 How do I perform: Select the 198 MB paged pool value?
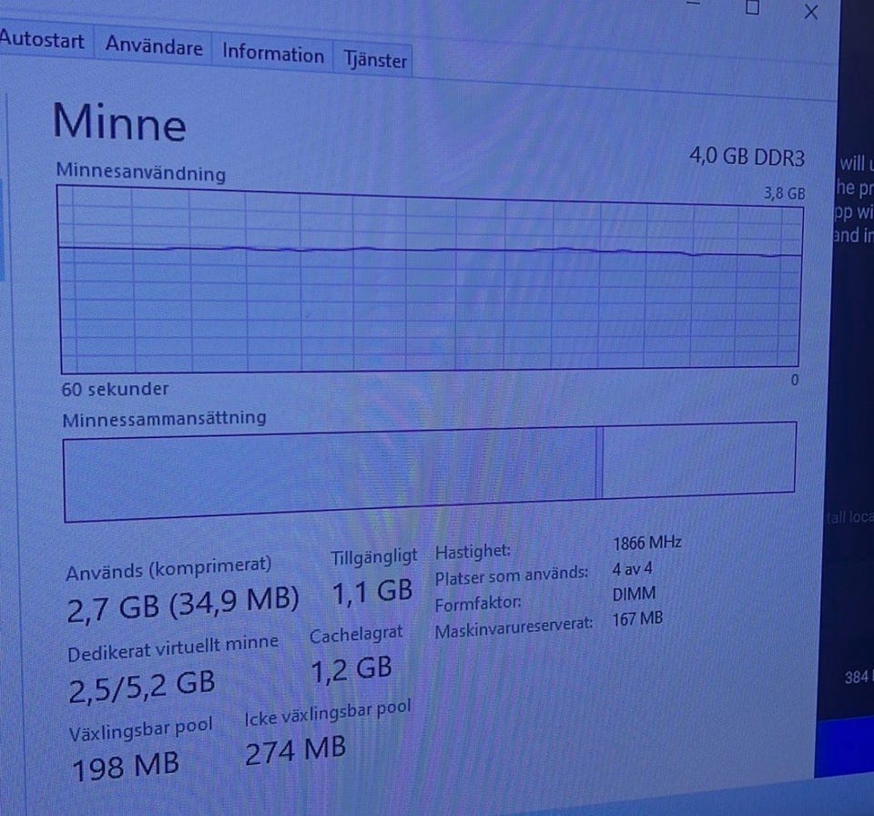[x=126, y=767]
